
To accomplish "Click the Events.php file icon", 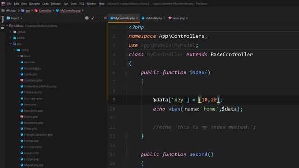I will click(22, 117).
